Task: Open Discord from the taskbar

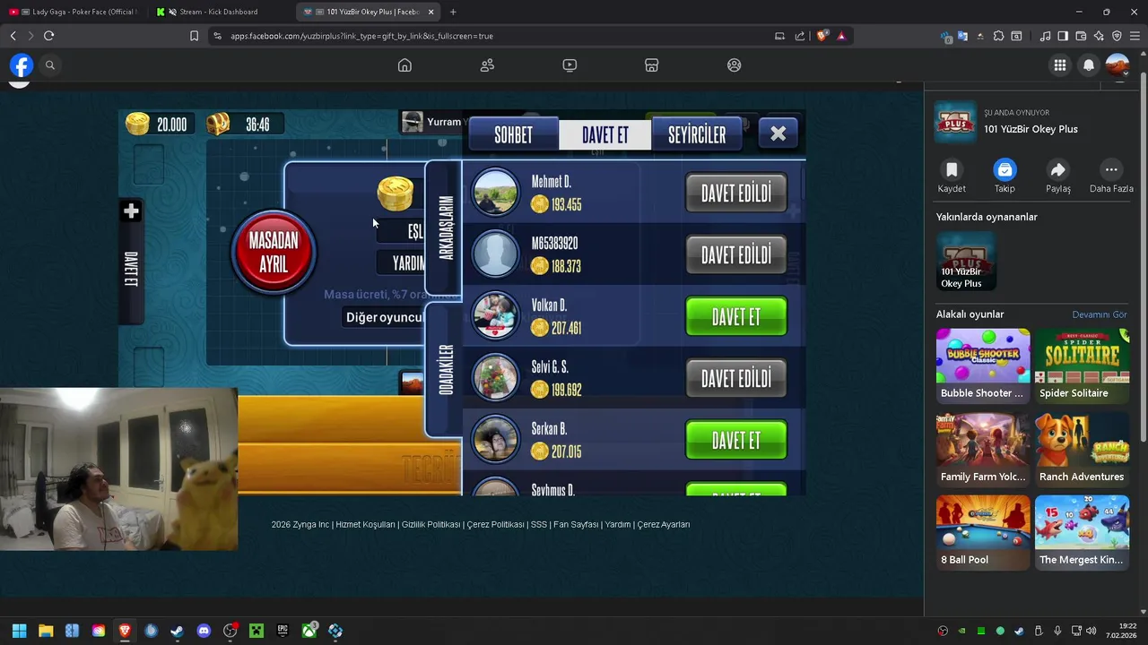Action: tap(204, 631)
